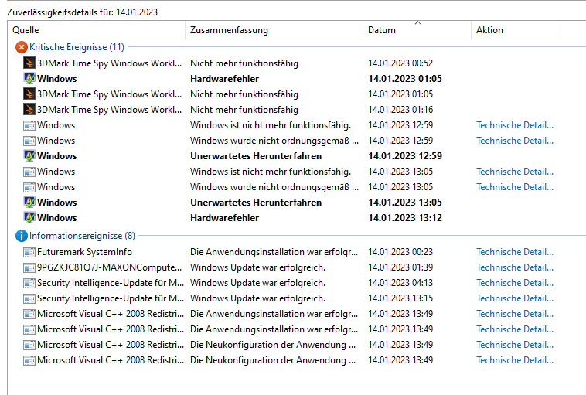Click the date '14.01.2023 00:52'
The height and width of the screenshot is (395, 586).
tap(400, 63)
